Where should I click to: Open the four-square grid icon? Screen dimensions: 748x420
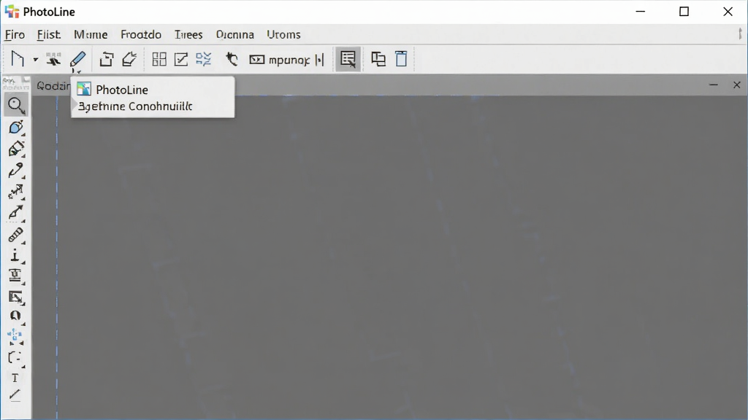pos(159,60)
